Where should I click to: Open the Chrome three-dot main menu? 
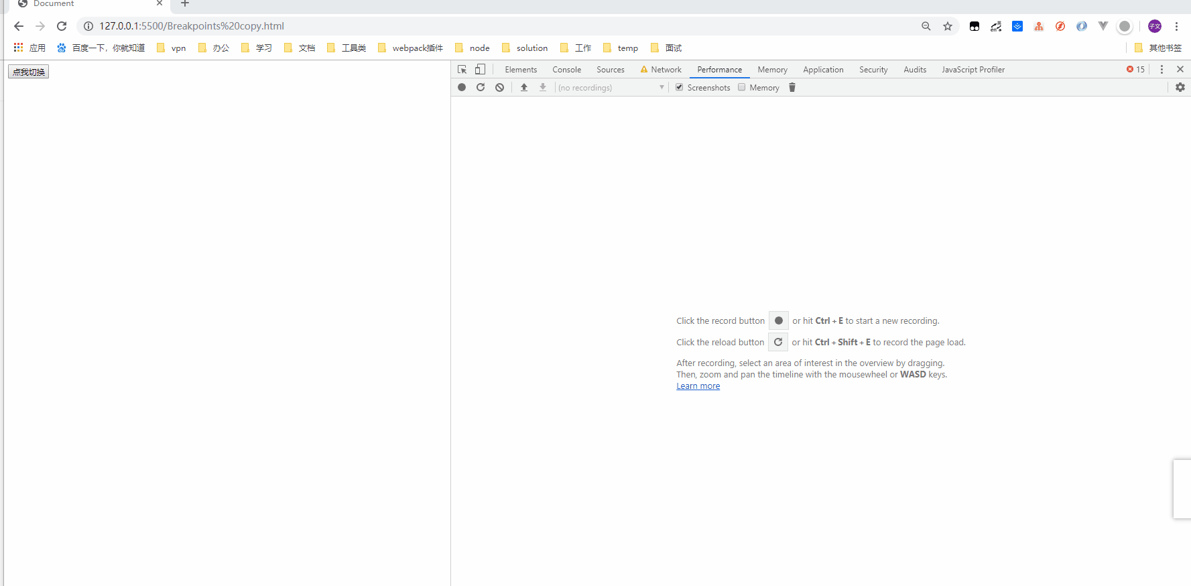tap(1176, 26)
